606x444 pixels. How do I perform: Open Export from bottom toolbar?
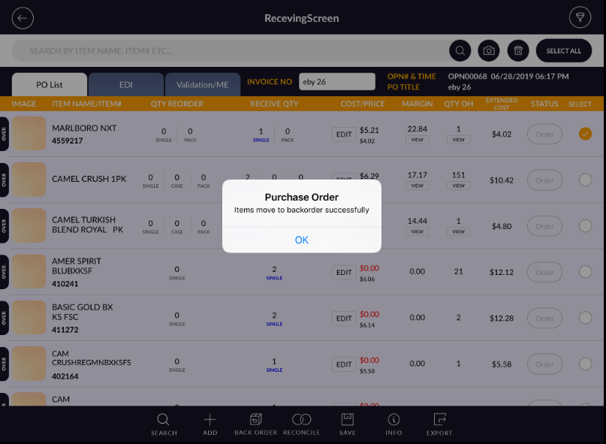[439, 424]
